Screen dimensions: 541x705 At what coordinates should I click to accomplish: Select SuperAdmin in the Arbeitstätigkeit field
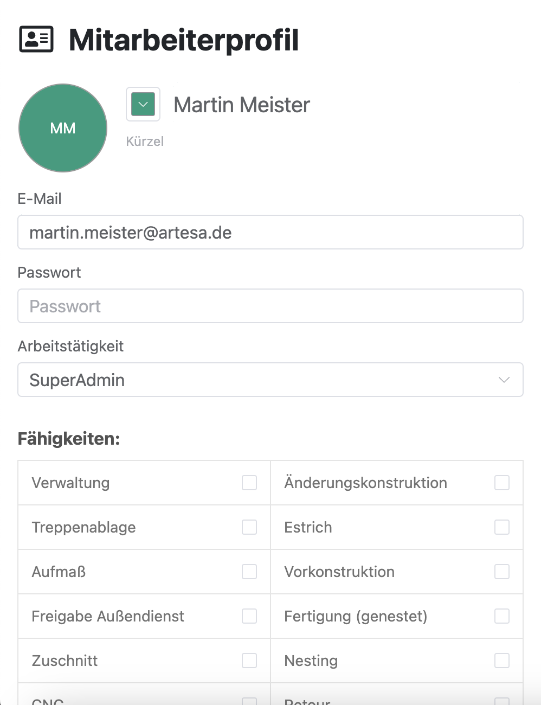[270, 380]
